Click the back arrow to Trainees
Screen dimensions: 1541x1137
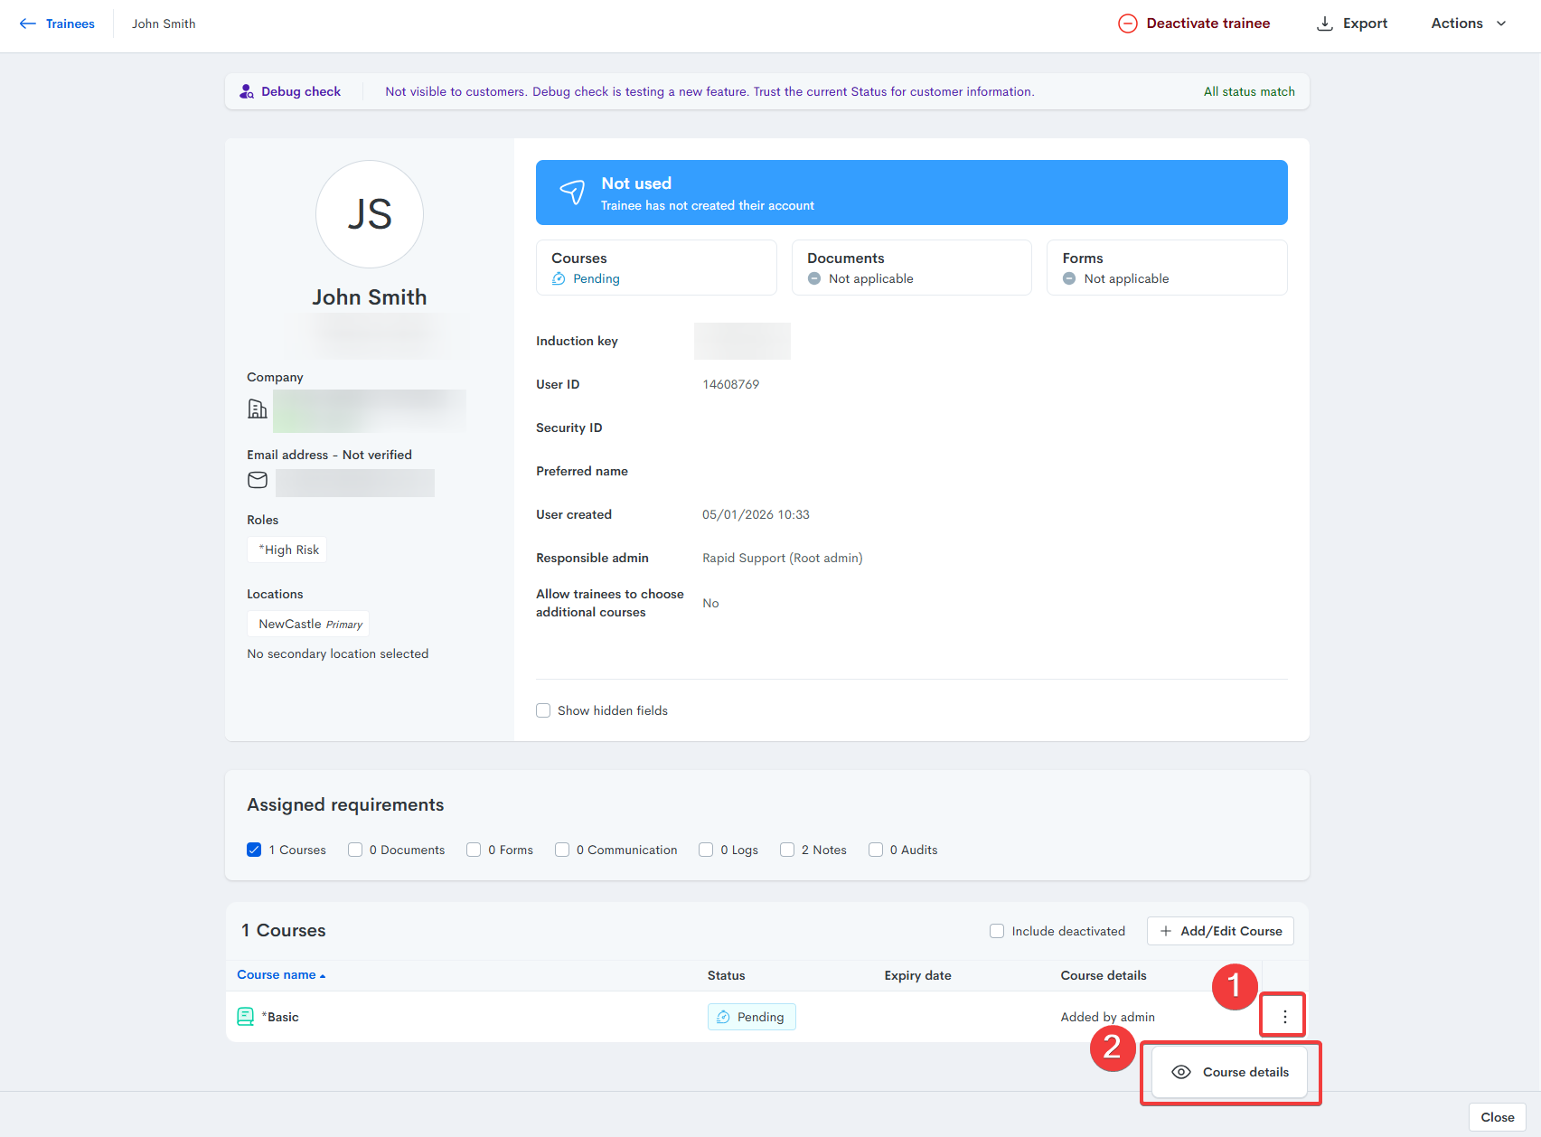point(28,23)
